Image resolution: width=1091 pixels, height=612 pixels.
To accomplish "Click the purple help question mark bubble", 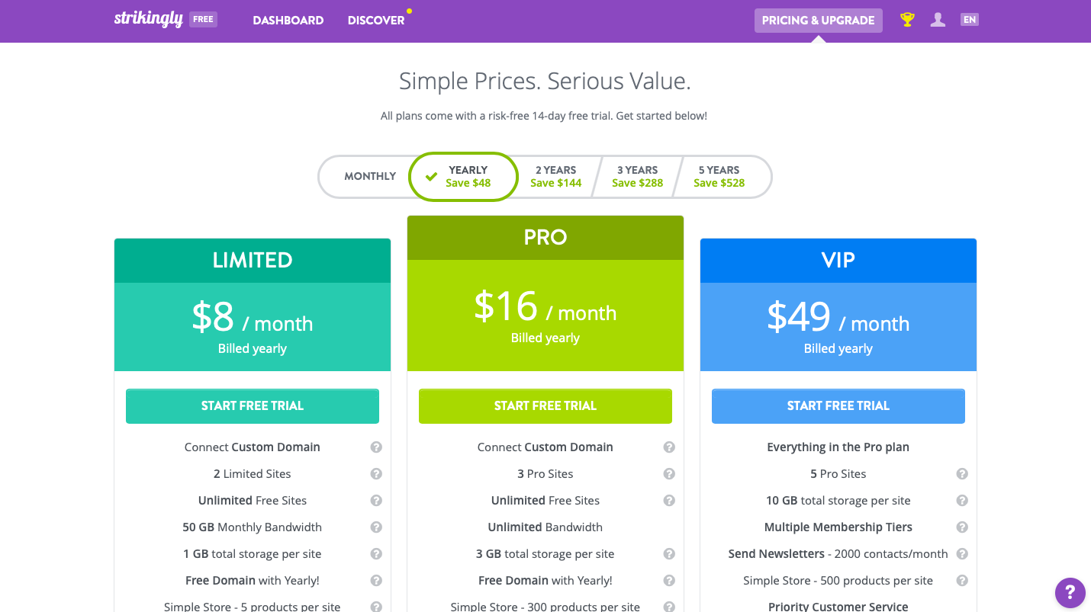I will pyautogui.click(x=1070, y=591).
